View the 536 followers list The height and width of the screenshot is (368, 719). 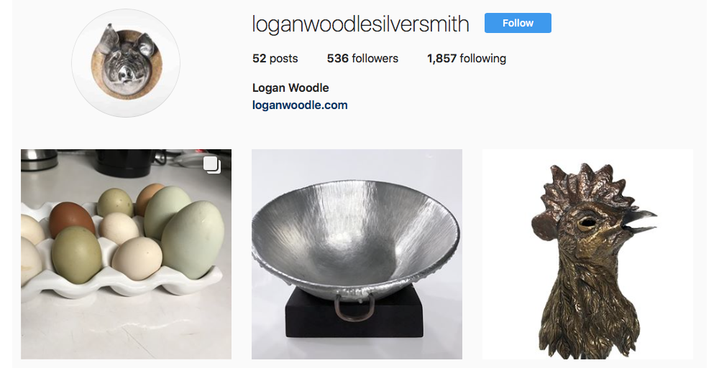tap(362, 59)
